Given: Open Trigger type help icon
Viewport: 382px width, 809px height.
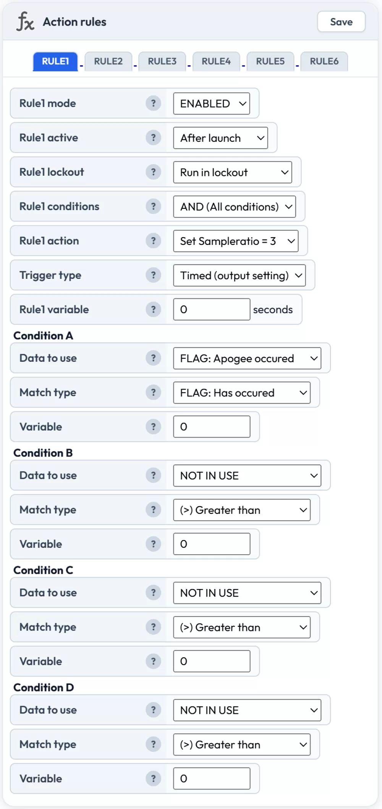Looking at the screenshot, I should [x=153, y=275].
